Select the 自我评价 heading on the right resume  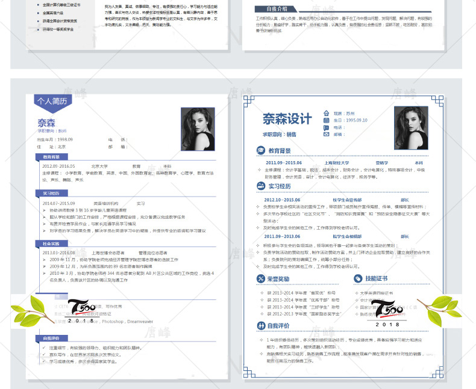click(x=278, y=326)
